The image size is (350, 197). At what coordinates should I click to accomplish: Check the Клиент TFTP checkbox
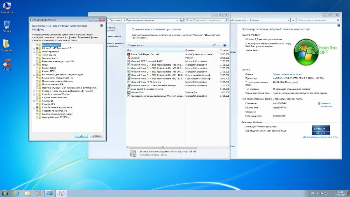[x=37, y=71]
